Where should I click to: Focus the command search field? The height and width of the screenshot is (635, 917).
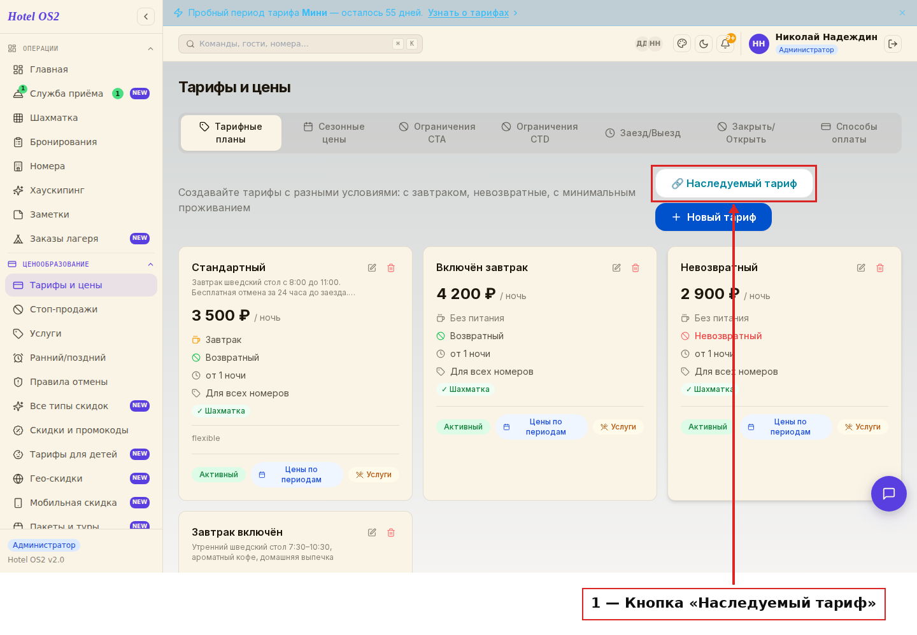coord(301,44)
